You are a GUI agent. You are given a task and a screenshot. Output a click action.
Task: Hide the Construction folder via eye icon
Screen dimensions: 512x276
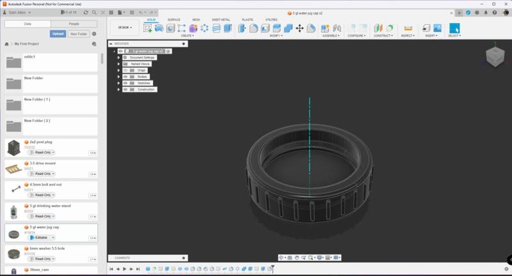tap(125, 89)
